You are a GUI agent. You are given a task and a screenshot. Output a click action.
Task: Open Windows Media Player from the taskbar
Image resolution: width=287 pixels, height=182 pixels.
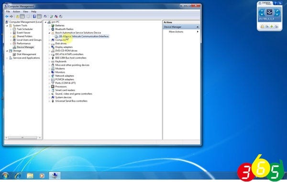coord(42,176)
